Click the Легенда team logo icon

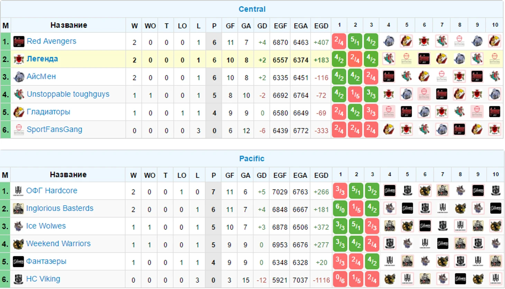19,59
